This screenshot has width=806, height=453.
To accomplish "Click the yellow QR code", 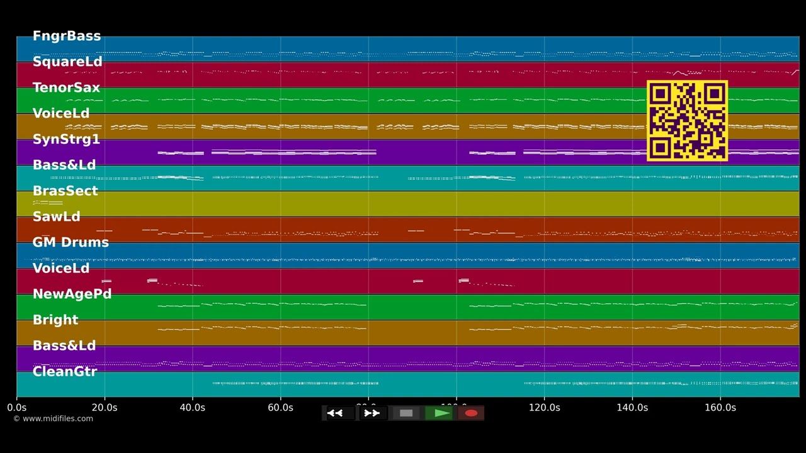I will [x=688, y=121].
